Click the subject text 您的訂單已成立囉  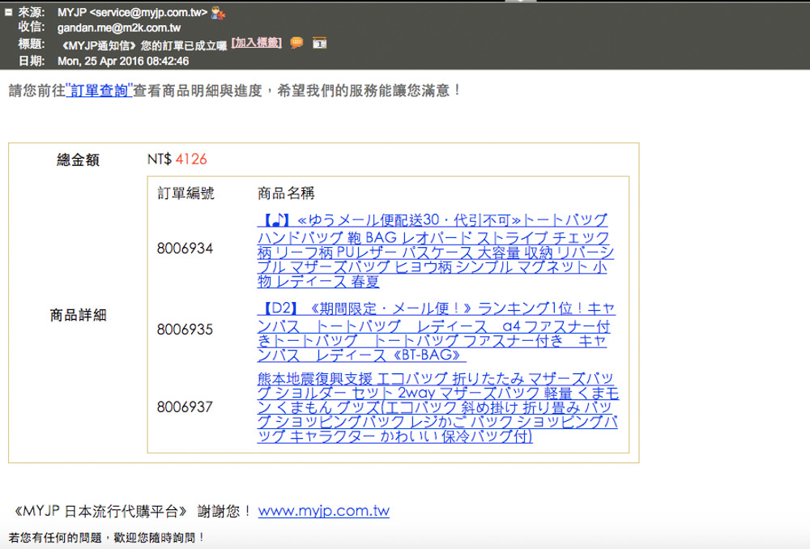(183, 45)
